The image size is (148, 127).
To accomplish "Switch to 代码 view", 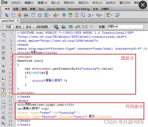I will (8, 27).
